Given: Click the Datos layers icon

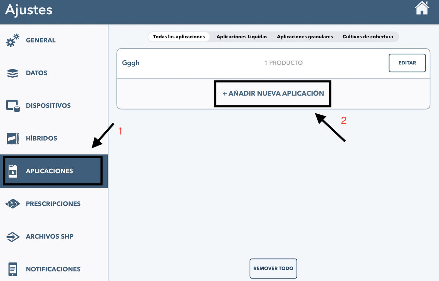Looking at the screenshot, I should tap(13, 73).
